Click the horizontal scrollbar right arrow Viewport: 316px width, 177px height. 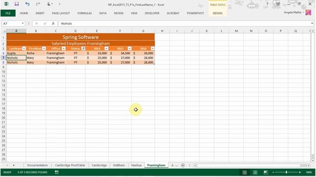point(309,165)
